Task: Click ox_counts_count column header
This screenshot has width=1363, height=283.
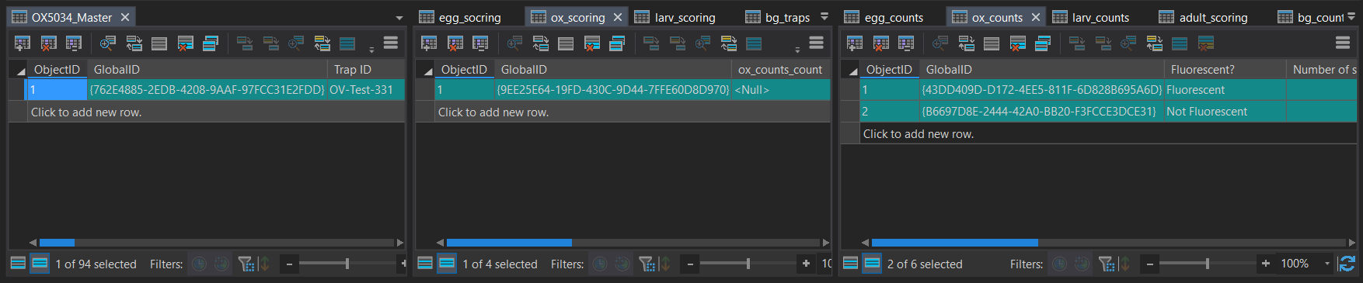Action: (x=781, y=70)
